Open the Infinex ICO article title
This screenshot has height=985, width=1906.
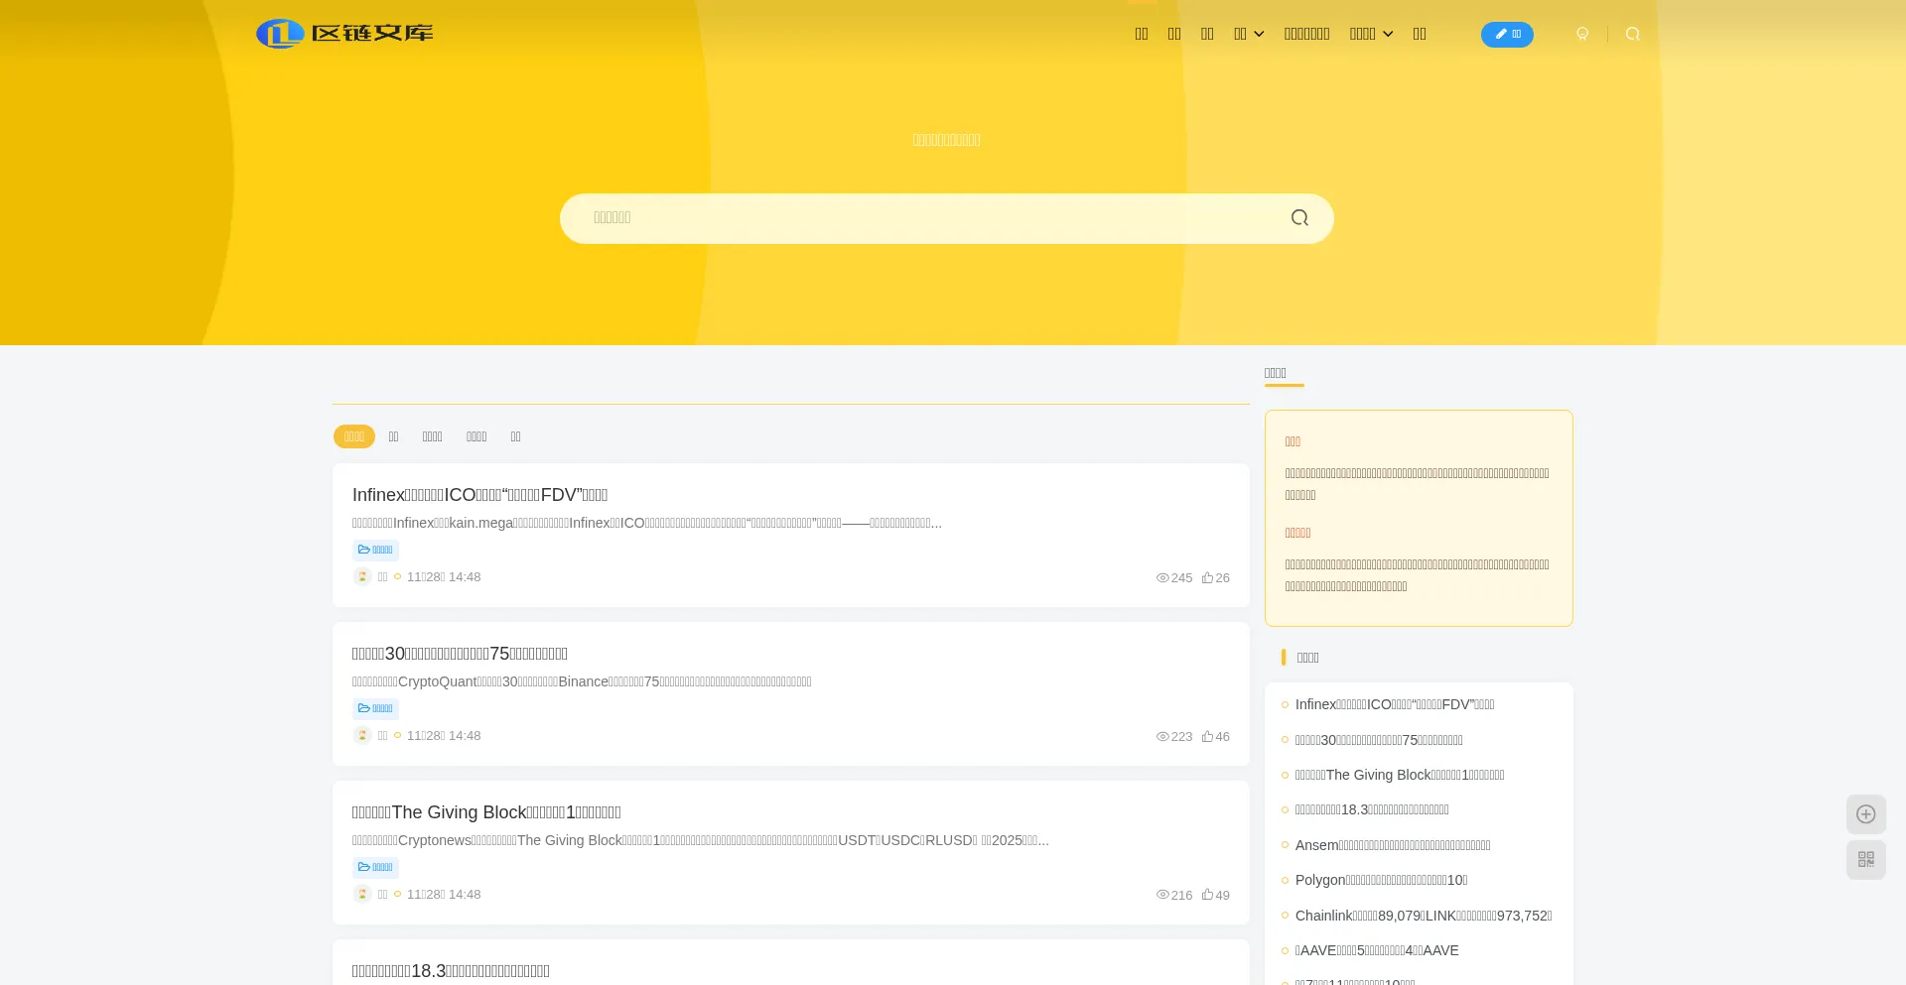[479, 495]
